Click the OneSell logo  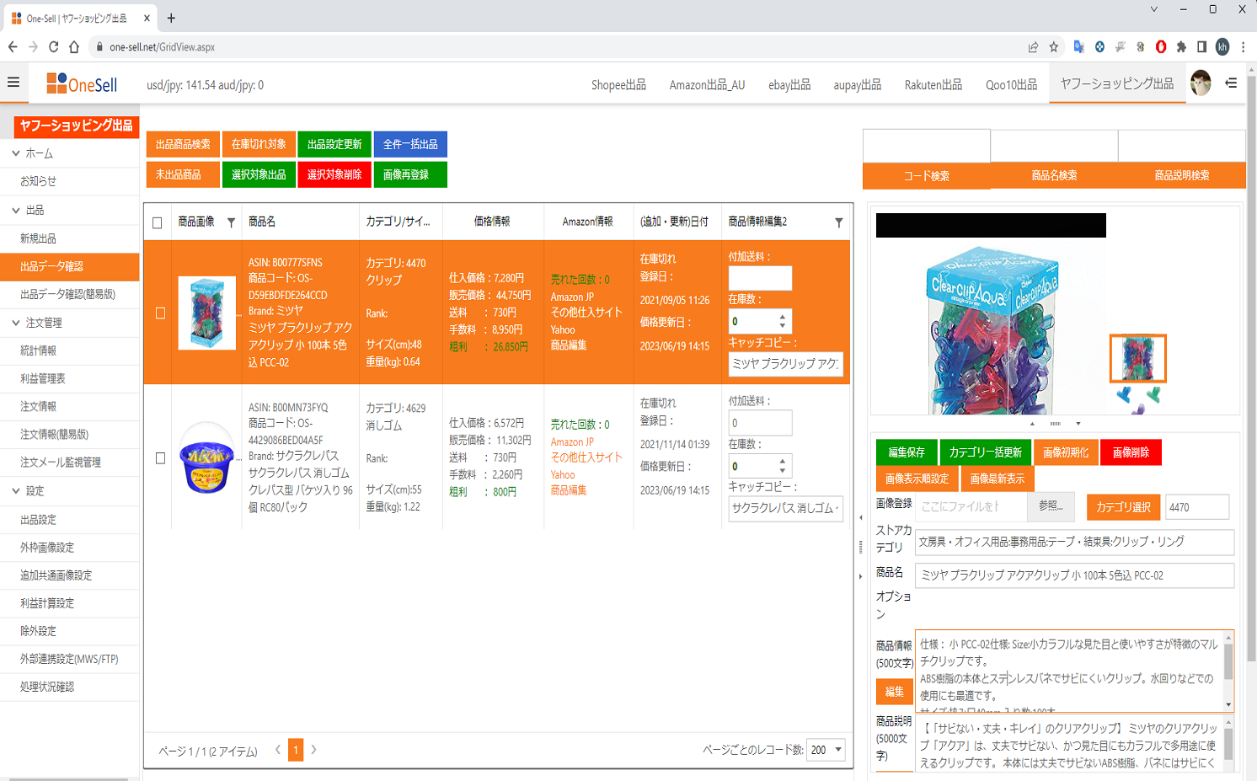tap(82, 84)
